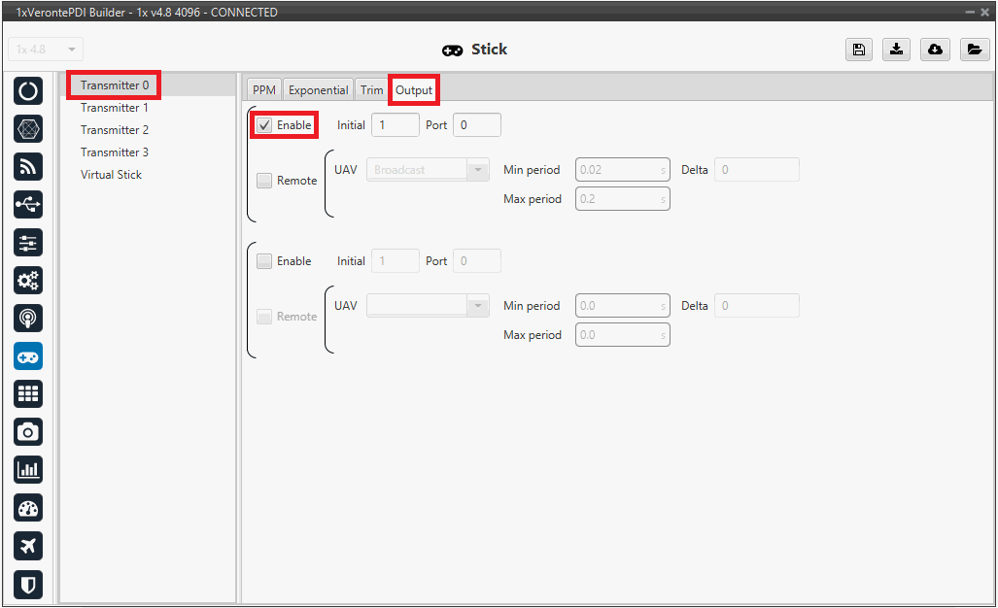Open the USB connections sidebar icon
Screen dimensions: 998x608
(x=28, y=205)
